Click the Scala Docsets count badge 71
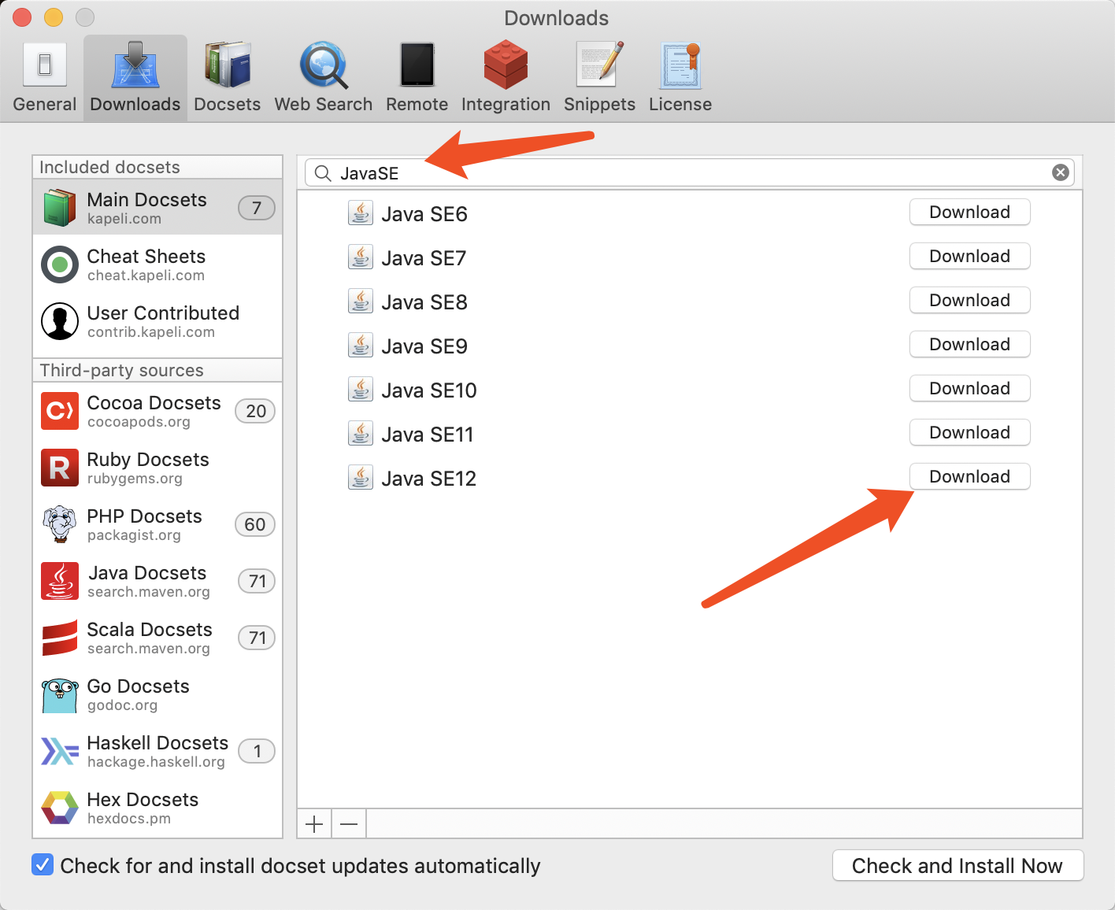Image resolution: width=1115 pixels, height=910 pixels. 257,638
